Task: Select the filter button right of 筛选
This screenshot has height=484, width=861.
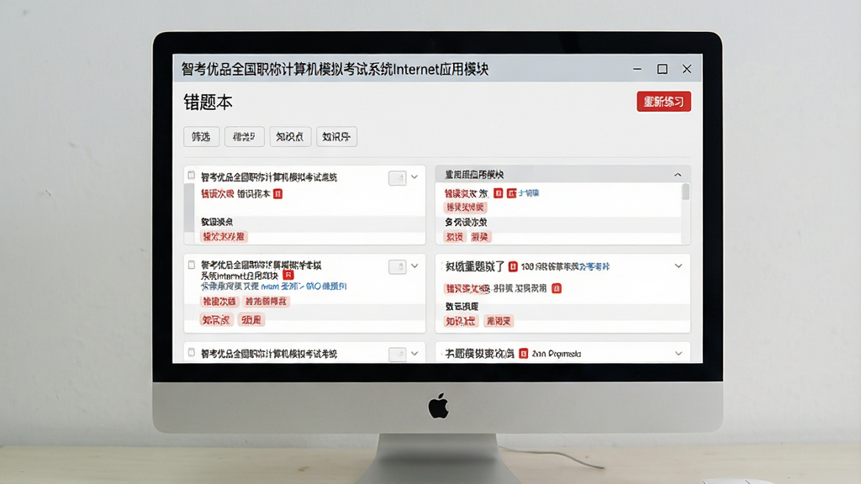Action: point(245,137)
